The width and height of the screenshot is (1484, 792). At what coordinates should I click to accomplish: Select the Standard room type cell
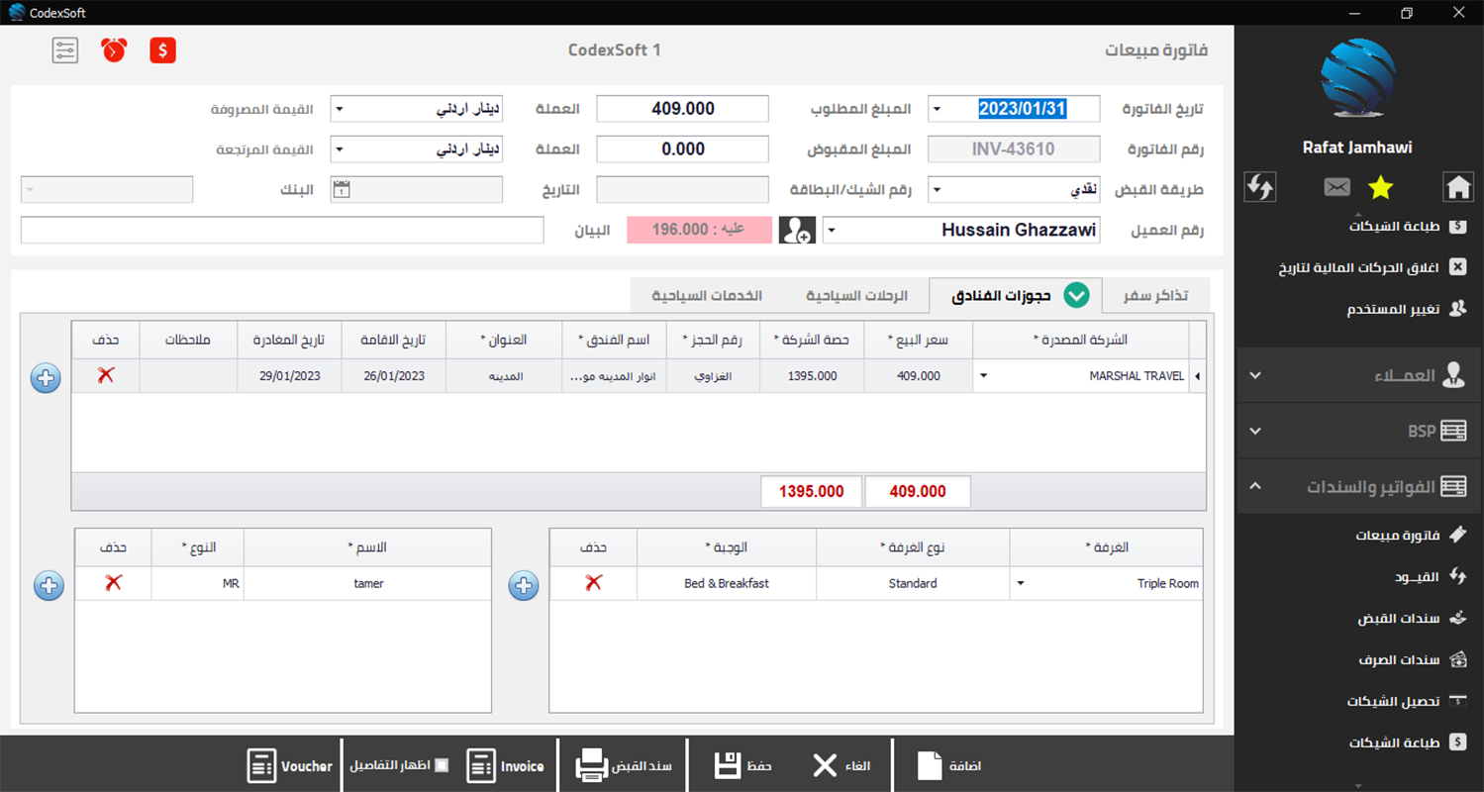click(x=913, y=583)
